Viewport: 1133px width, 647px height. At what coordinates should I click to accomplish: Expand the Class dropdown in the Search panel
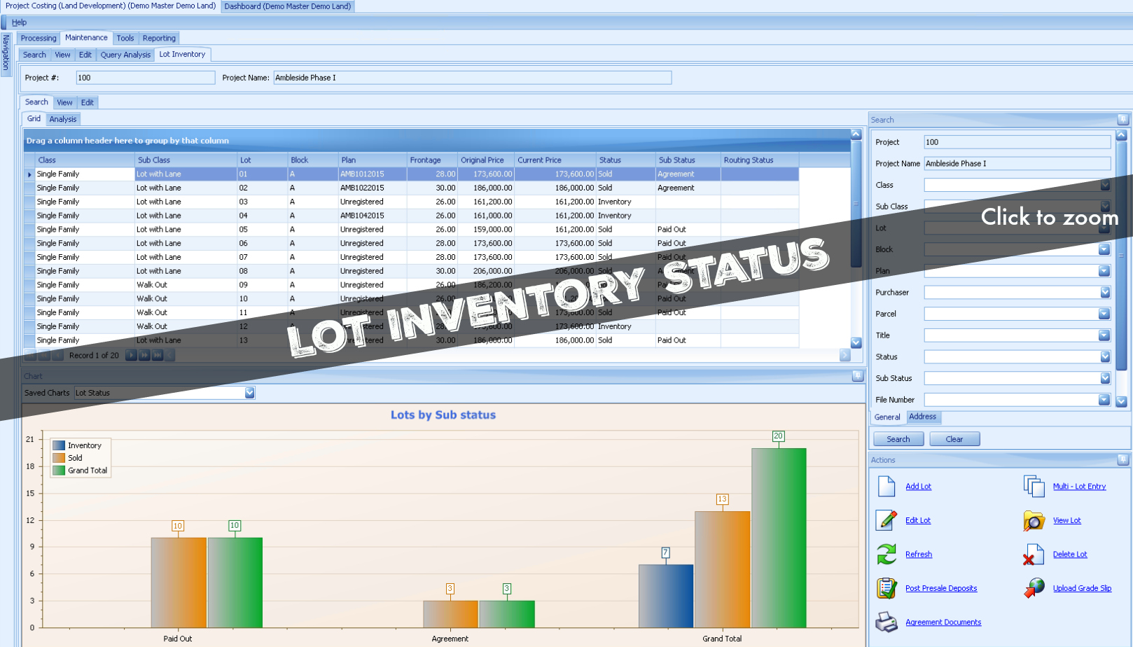coord(1104,185)
